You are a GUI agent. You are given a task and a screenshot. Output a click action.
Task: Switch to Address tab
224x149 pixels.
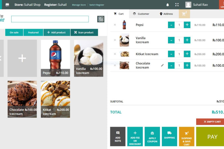(166, 14)
